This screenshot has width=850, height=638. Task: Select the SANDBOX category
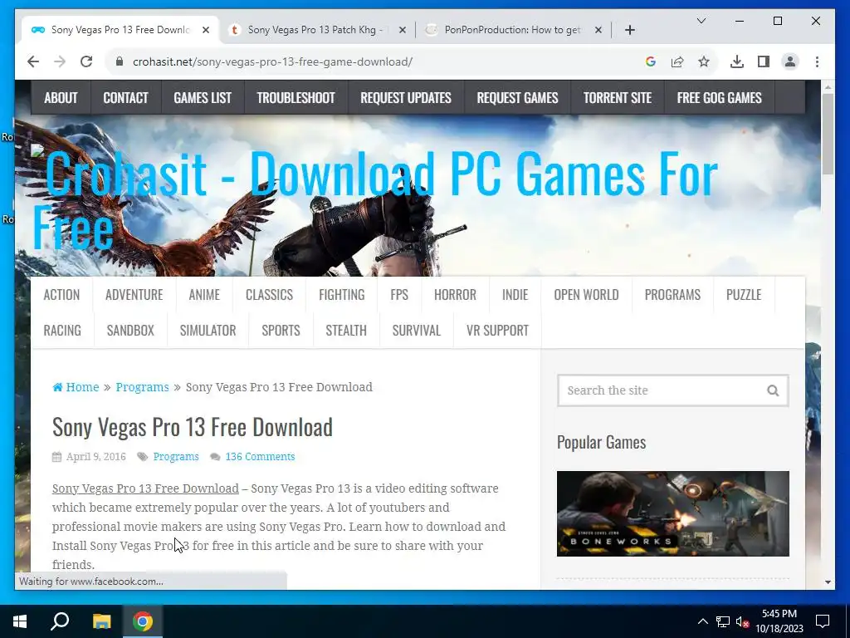tap(130, 331)
